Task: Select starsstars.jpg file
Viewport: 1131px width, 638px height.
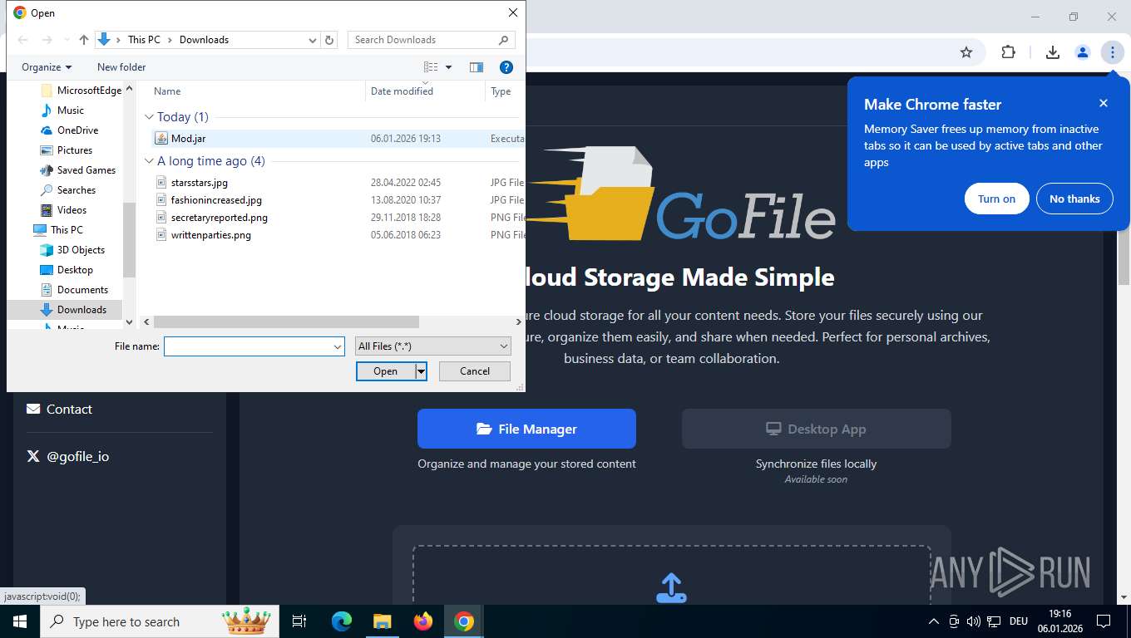Action: pos(199,183)
